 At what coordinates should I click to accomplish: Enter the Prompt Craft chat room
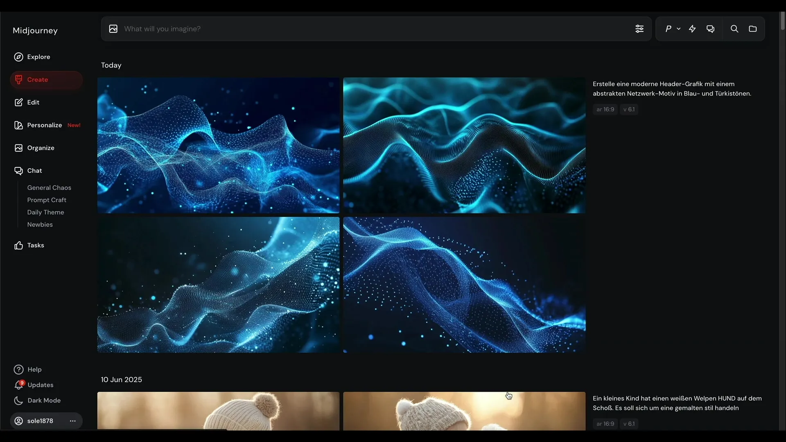point(47,200)
